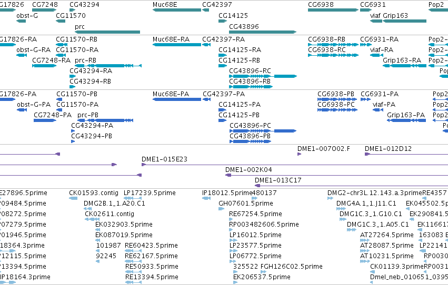The height and width of the screenshot is (285, 448).
Task: Click the DME1-013C17 clone label
Action: (x=278, y=180)
